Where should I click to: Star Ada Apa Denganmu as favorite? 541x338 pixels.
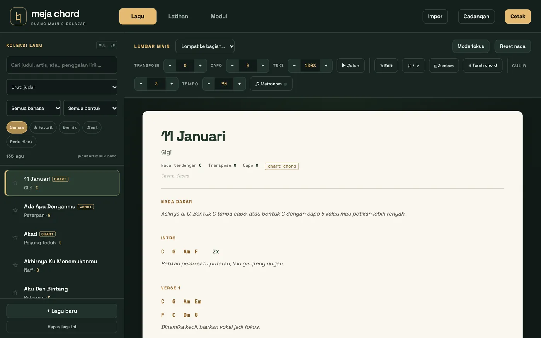click(x=15, y=210)
